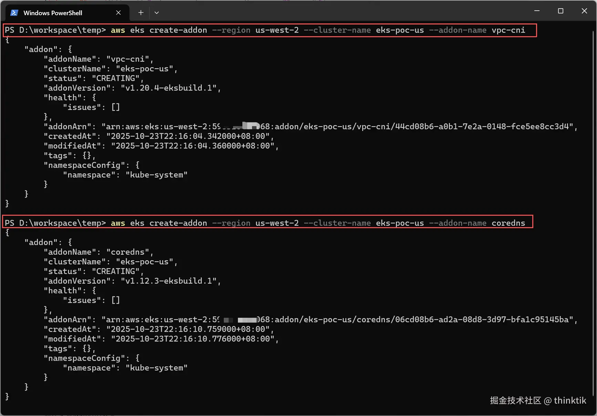The height and width of the screenshot is (416, 597).
Task: Click addon name vpc-cni in first command
Action: (508, 30)
